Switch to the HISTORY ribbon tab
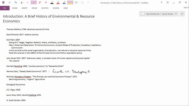 (45, 8)
